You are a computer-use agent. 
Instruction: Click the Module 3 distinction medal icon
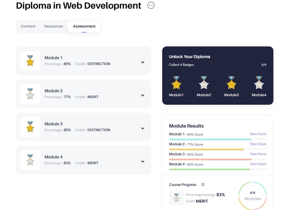pyautogui.click(x=30, y=127)
